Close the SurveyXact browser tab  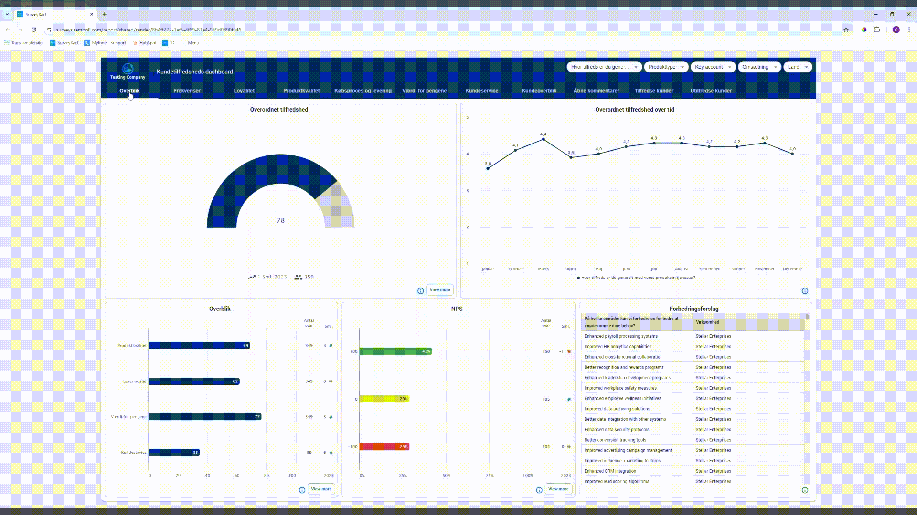pos(92,14)
